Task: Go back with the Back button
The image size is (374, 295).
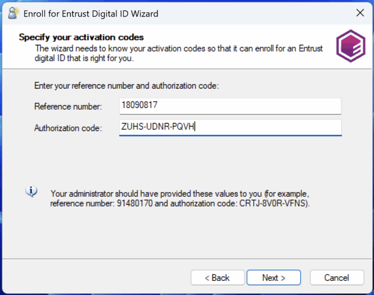Action: click(217, 277)
